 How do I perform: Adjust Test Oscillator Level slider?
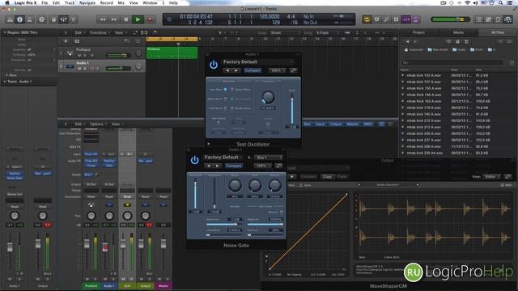pos(291,108)
